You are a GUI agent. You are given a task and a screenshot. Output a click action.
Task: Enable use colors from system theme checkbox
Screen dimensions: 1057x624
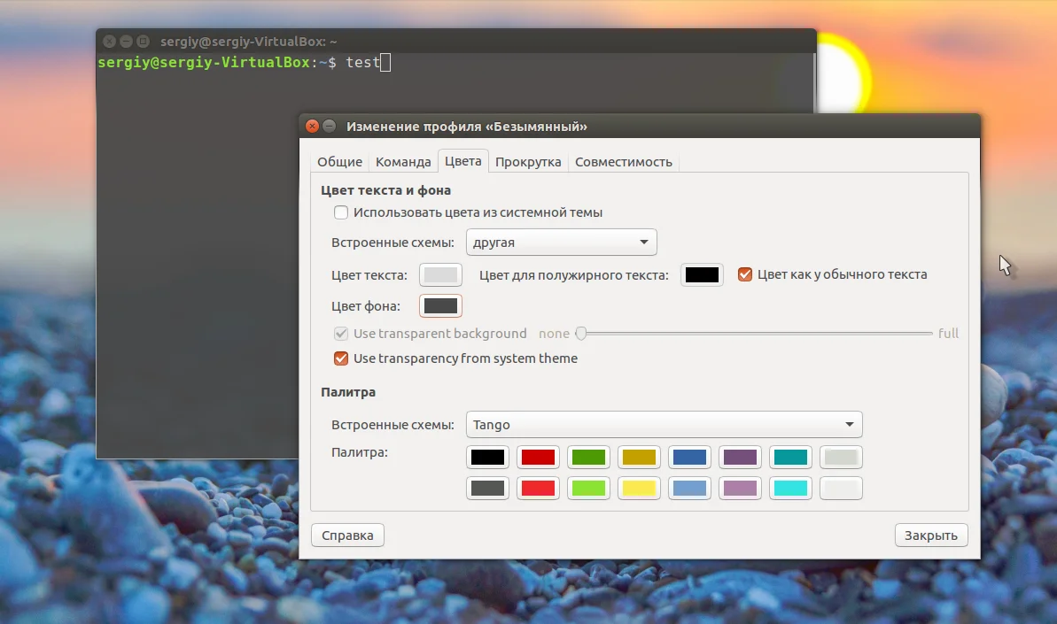[x=341, y=212]
